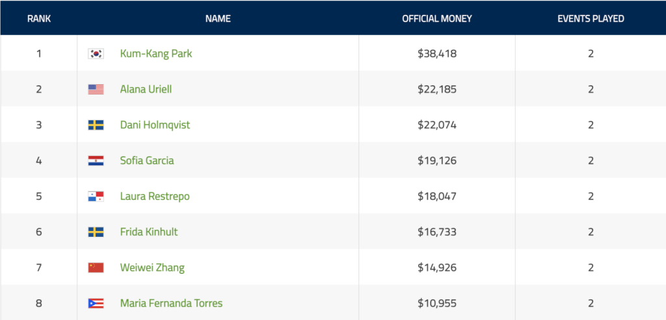
Task: Sort by Official Money column header
Action: [437, 19]
